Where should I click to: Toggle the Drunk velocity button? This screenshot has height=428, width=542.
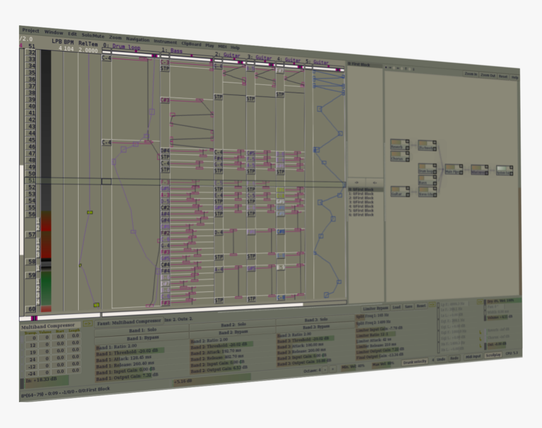415,362
